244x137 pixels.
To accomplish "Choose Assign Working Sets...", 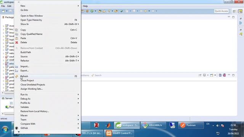I will coord(32,89).
